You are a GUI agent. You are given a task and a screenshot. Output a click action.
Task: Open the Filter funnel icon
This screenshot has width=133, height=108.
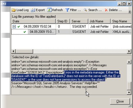click(x=67, y=10)
